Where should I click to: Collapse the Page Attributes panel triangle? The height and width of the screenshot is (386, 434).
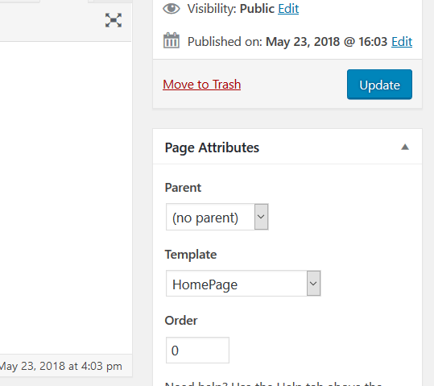405,147
